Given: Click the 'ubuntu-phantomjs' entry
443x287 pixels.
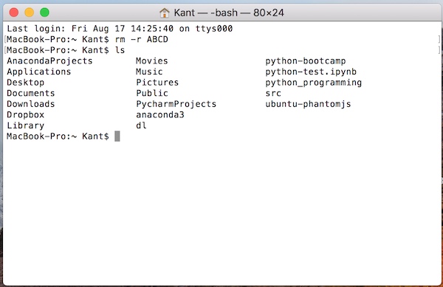Looking at the screenshot, I should click(x=308, y=104).
